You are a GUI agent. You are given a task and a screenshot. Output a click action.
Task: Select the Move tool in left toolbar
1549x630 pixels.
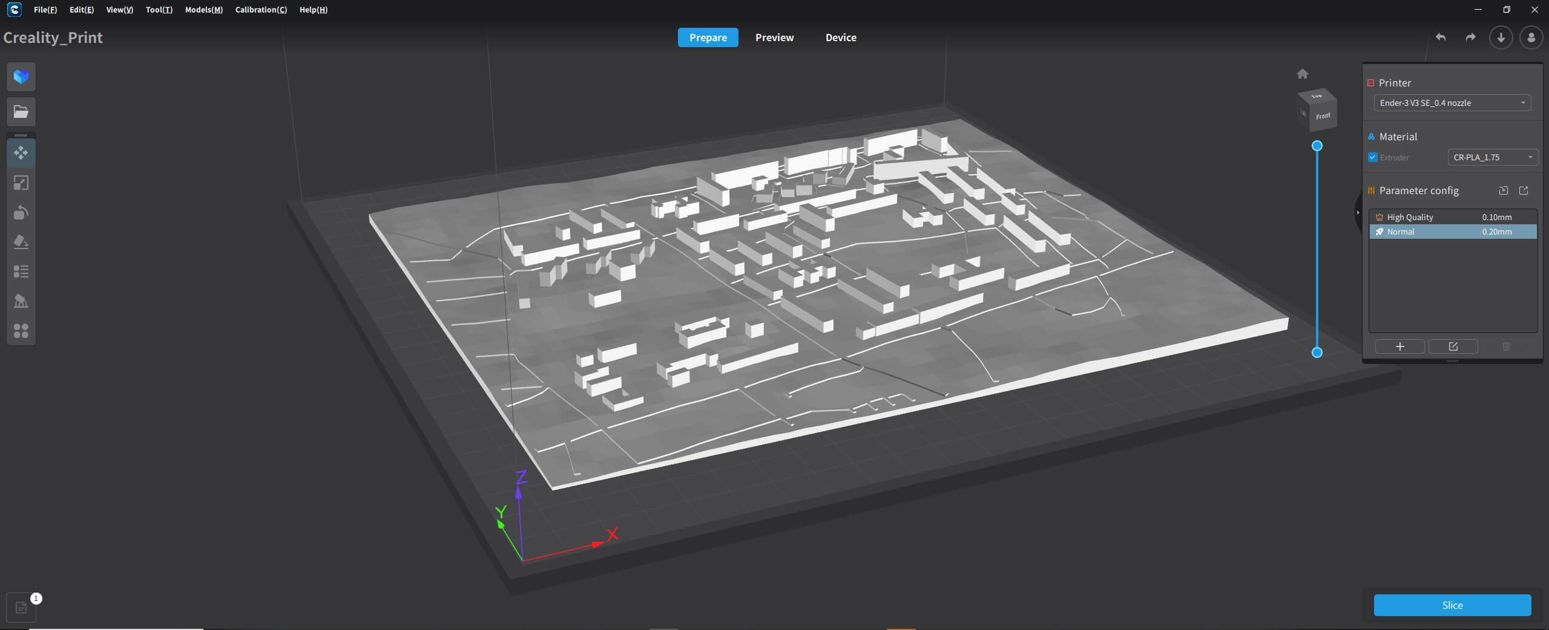pyautogui.click(x=21, y=153)
